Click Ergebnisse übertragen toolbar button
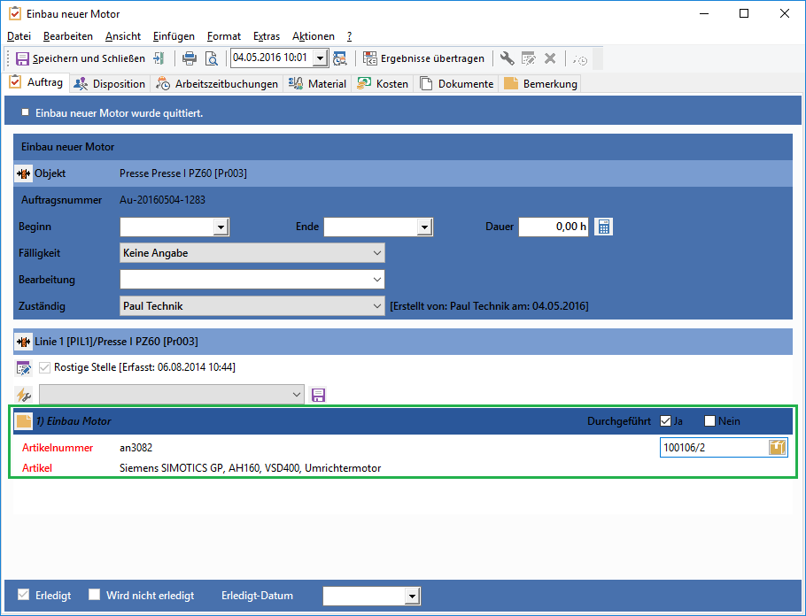Viewport: 806px width, 616px height. click(x=423, y=58)
